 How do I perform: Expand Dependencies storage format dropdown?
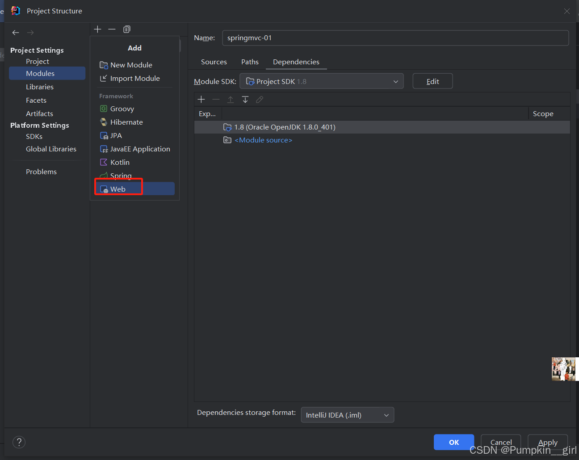pos(347,415)
